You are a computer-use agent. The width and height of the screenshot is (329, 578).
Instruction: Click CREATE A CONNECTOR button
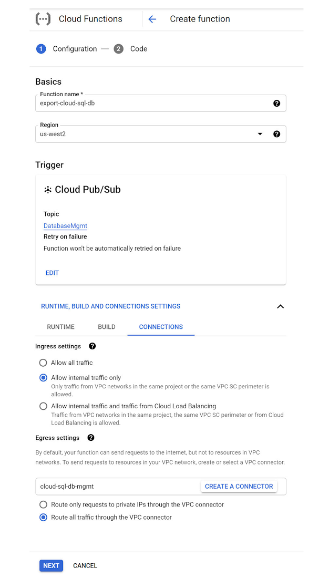point(239,486)
